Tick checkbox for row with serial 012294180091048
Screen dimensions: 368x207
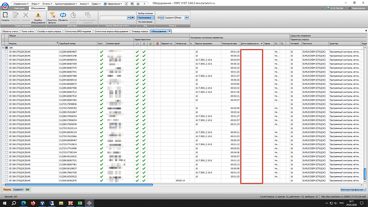click(x=6, y=56)
